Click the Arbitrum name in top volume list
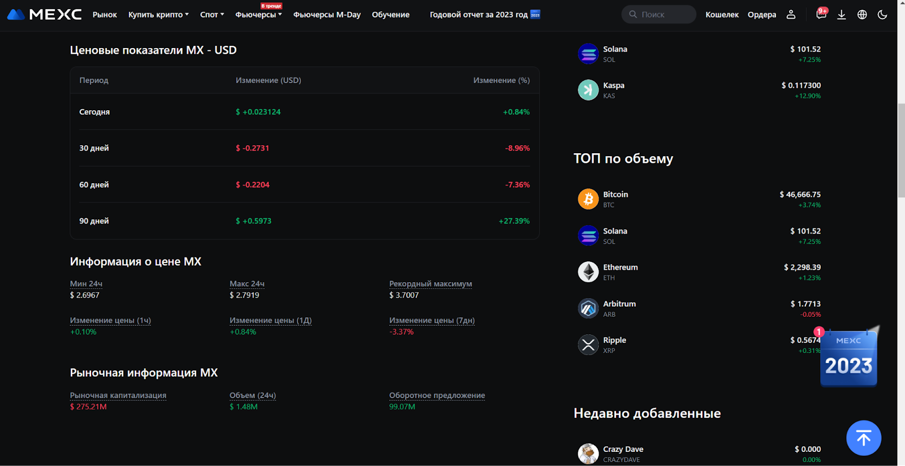Screen dimensions: 905x466 point(619,304)
